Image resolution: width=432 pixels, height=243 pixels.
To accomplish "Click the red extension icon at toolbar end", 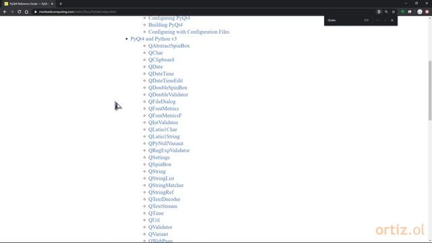I will coord(427,12).
